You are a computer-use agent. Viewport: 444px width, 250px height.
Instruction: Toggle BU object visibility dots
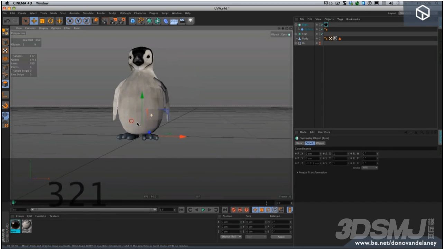pyautogui.click(x=320, y=43)
